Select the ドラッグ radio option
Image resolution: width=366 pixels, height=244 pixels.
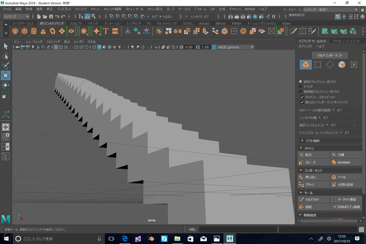(300, 87)
